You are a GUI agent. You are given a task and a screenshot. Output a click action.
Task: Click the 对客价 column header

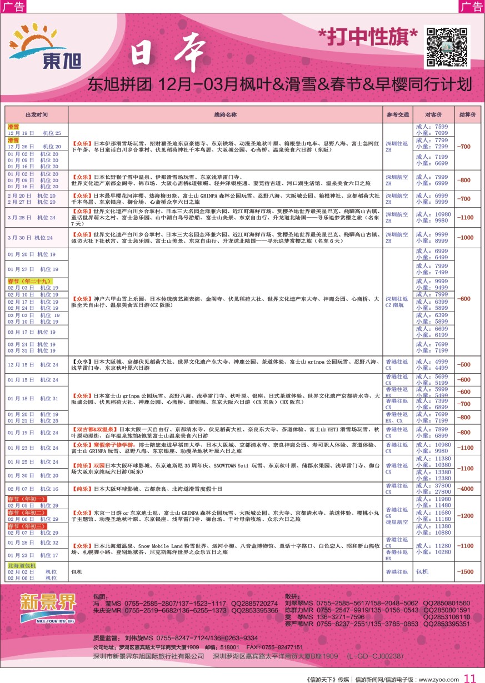tap(433, 114)
